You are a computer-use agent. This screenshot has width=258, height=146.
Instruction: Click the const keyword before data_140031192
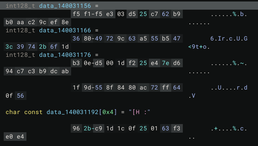tap(33, 112)
